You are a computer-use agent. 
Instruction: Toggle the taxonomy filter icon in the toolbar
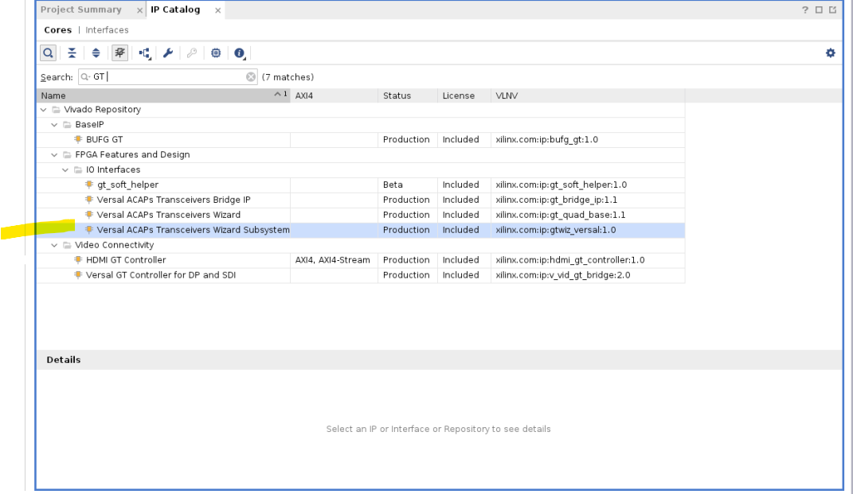point(119,53)
